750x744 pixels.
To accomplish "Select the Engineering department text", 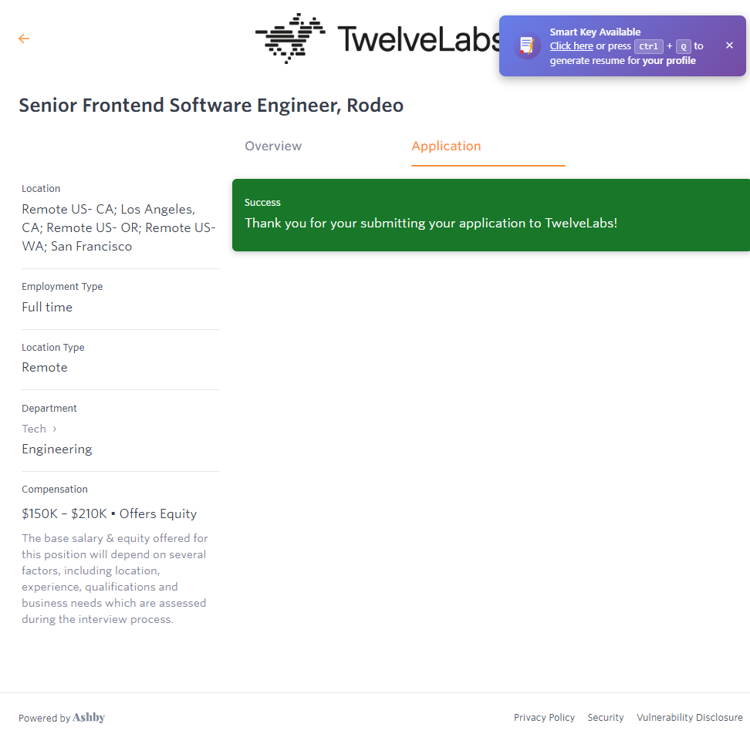I will coord(57,449).
